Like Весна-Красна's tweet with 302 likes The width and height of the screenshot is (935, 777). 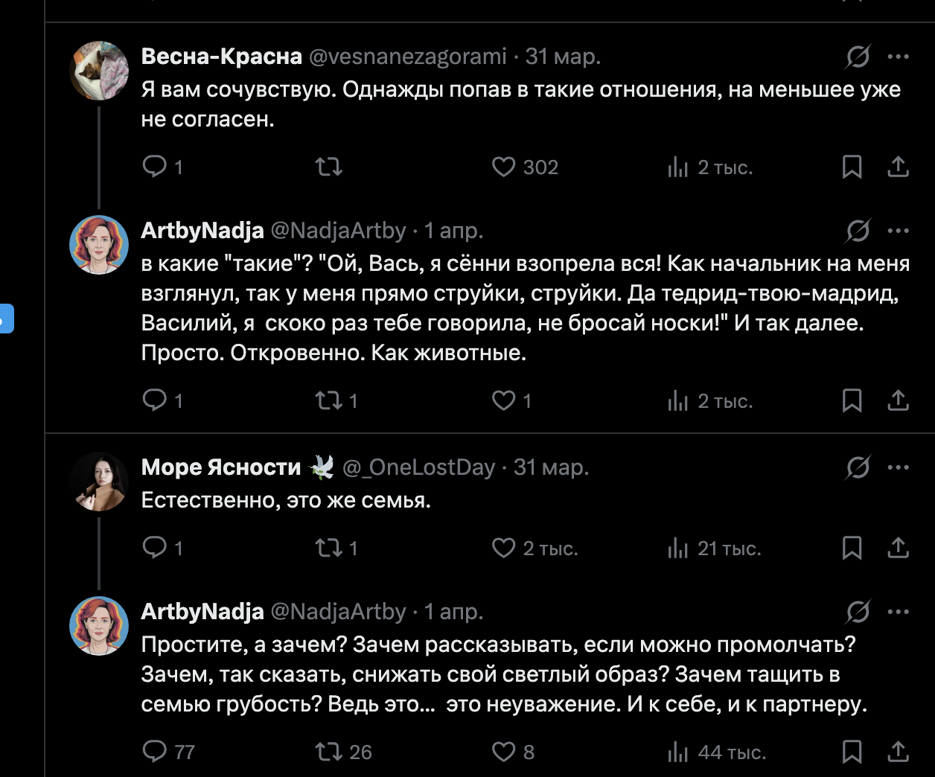(x=504, y=167)
